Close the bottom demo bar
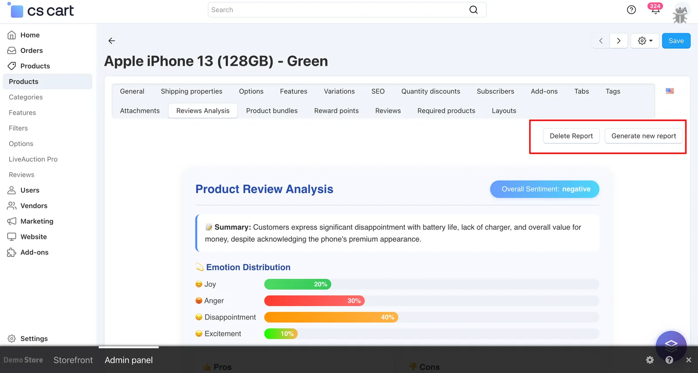 688,360
